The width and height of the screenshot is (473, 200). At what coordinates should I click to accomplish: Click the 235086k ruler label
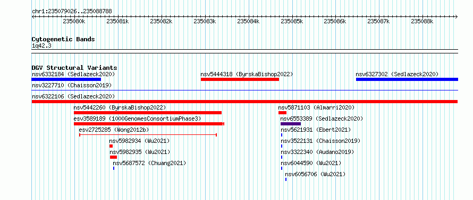pyautogui.click(x=335, y=21)
